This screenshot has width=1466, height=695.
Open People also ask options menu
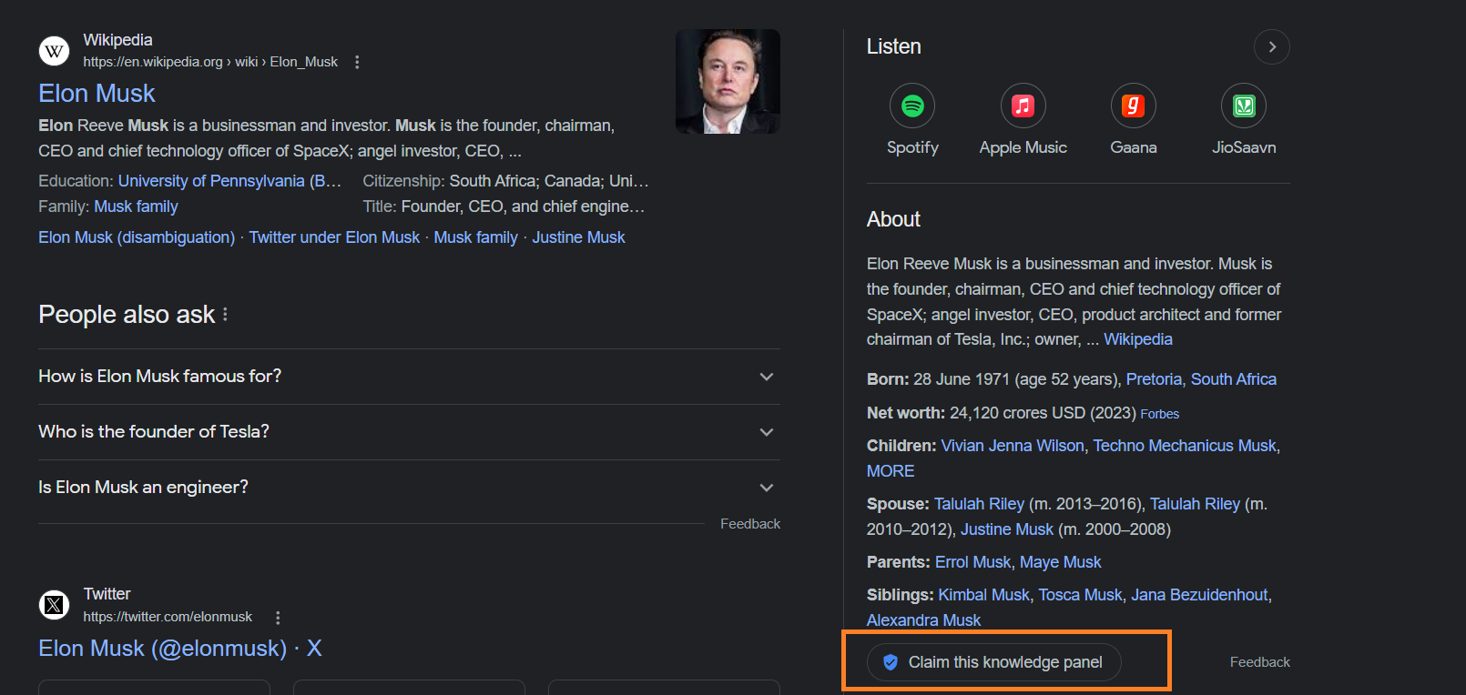coord(225,314)
